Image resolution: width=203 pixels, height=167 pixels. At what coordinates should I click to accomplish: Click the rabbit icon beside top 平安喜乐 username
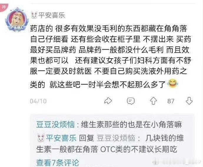(x=34, y=15)
